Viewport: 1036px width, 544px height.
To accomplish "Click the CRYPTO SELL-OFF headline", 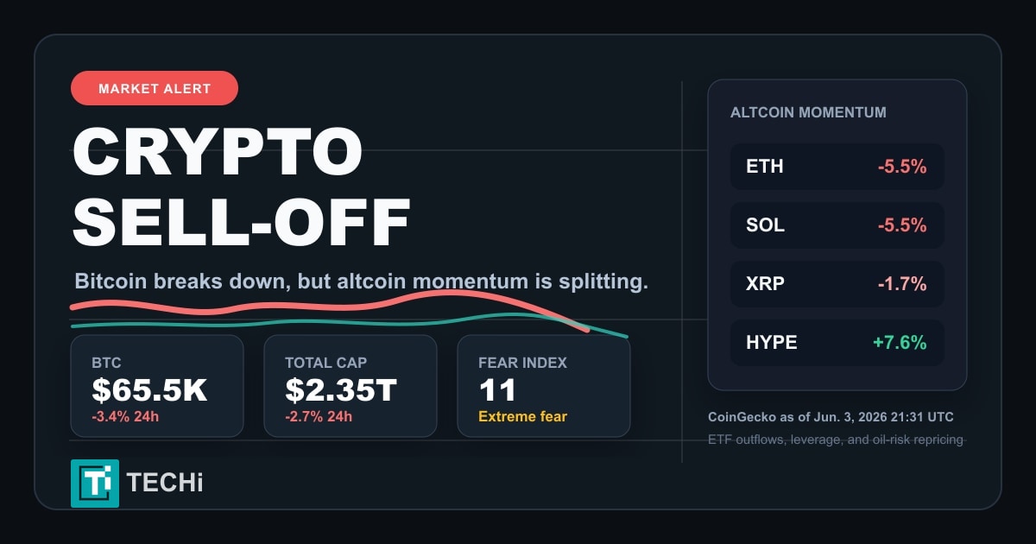I will tap(241, 187).
